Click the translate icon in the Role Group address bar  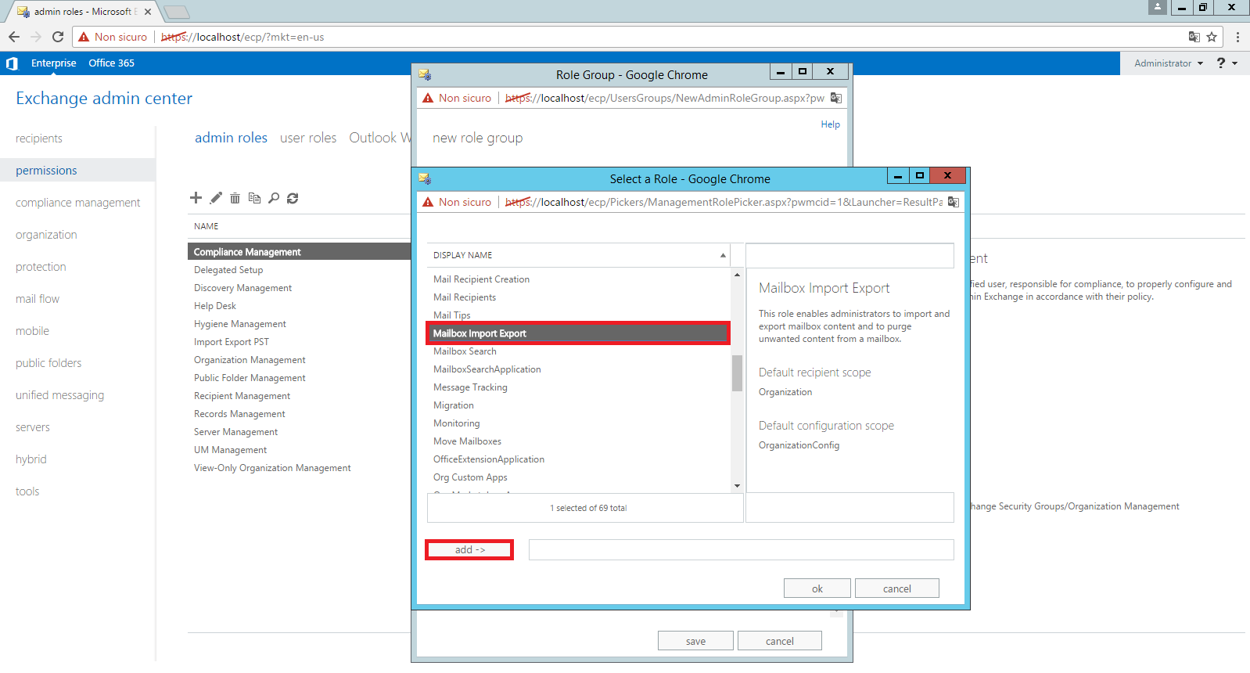[835, 98]
